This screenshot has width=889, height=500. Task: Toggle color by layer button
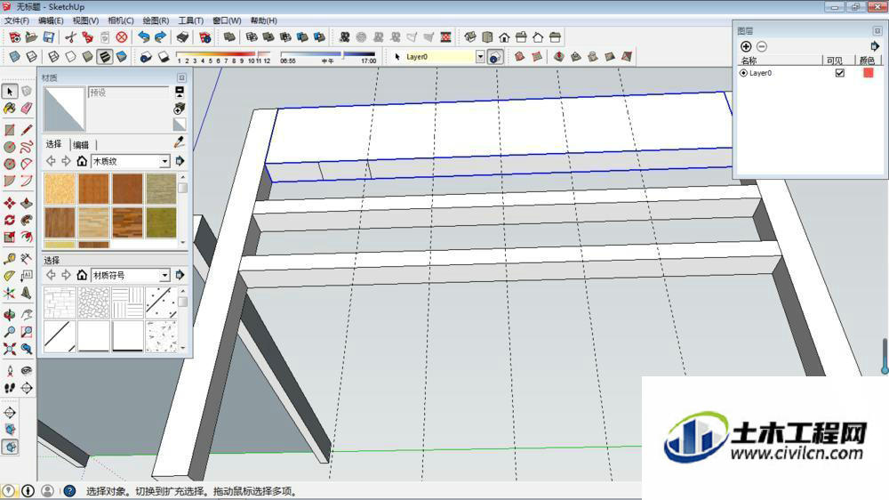point(495,57)
